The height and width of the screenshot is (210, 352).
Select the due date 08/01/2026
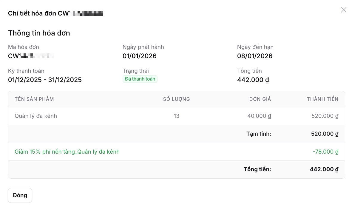click(255, 56)
